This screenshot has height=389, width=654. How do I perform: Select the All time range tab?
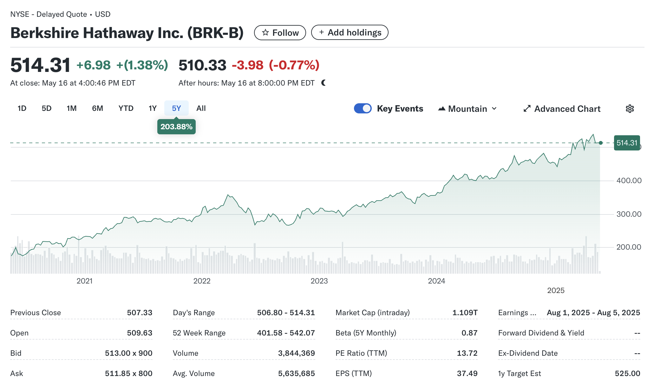[x=201, y=108]
